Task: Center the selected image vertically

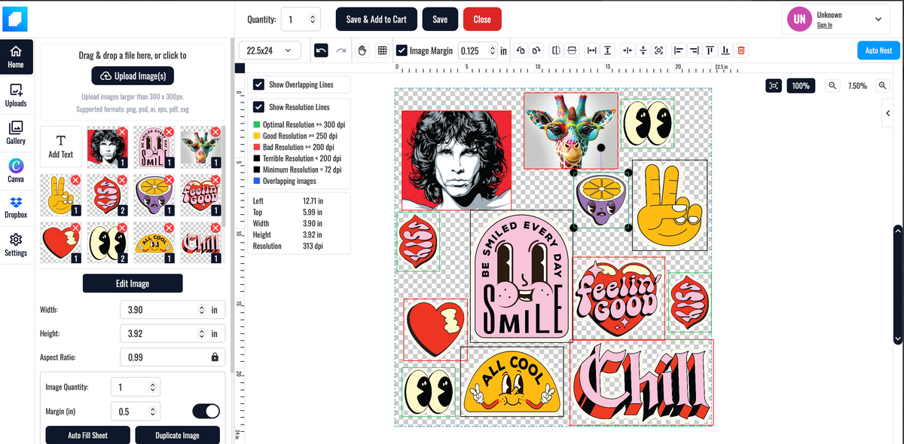Action: tap(643, 51)
